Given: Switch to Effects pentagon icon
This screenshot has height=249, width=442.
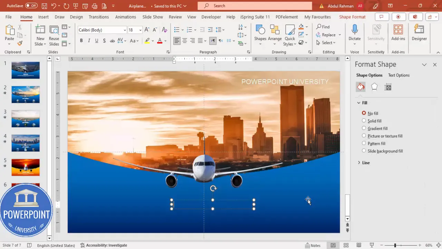Looking at the screenshot, I should [374, 87].
